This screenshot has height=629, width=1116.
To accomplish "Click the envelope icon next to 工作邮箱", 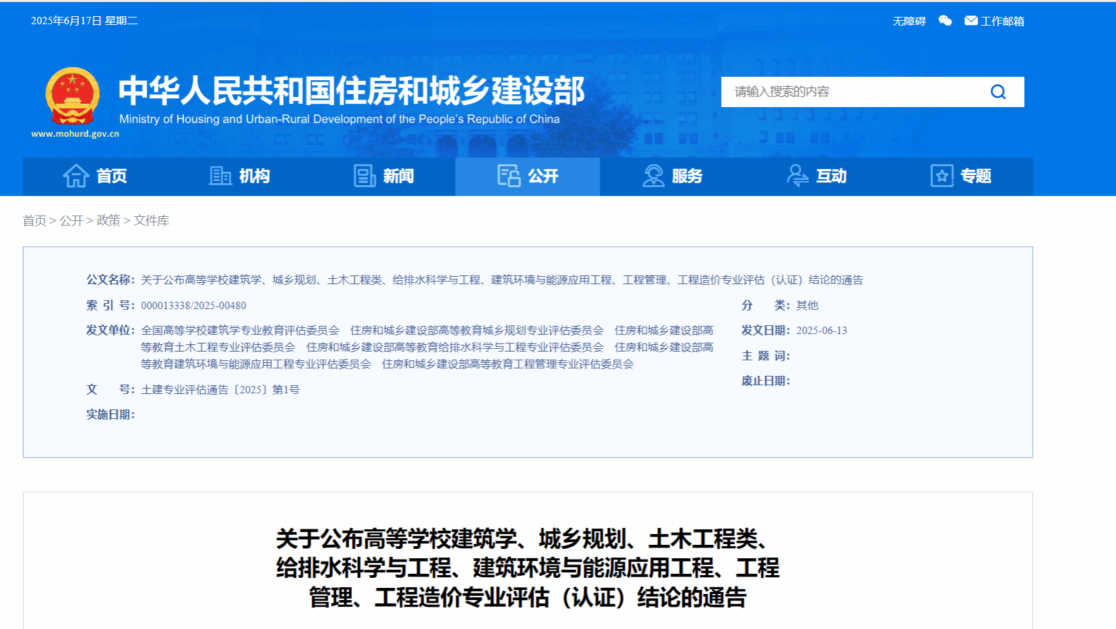I will (970, 20).
